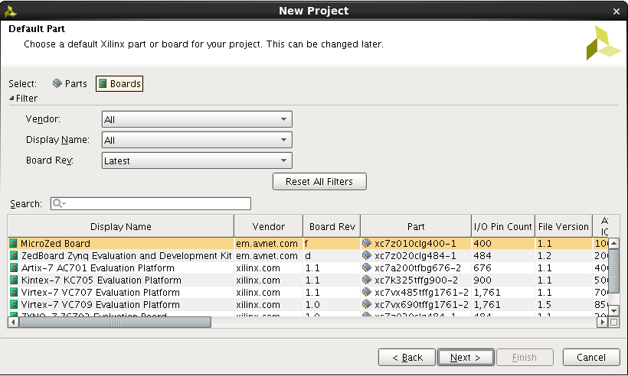Open the Board Rev dropdown
This screenshot has width=628, height=376.
197,160
